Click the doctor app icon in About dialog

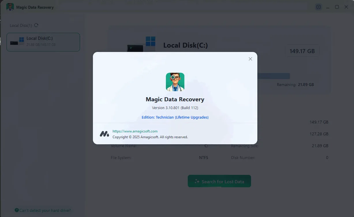175,82
